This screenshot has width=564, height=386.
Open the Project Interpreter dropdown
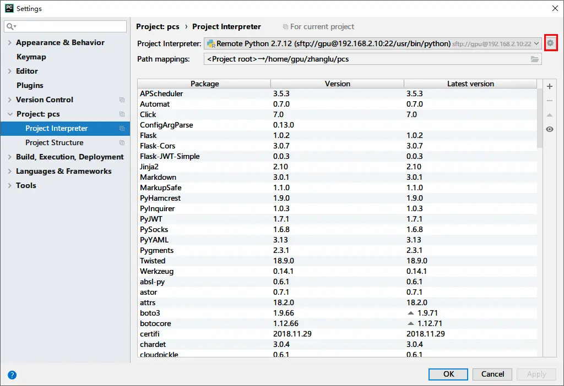[x=373, y=43]
